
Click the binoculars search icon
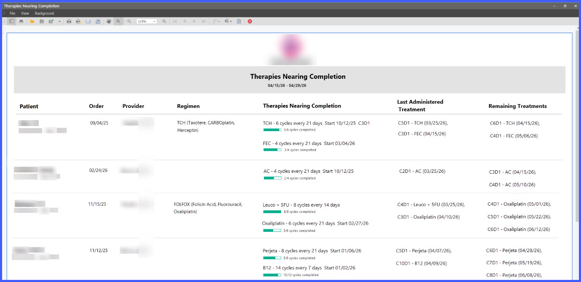point(21,21)
